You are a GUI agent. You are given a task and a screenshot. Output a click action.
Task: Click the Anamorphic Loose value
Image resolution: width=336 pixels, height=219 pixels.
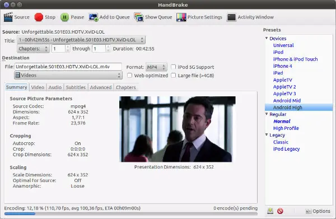tap(78, 186)
